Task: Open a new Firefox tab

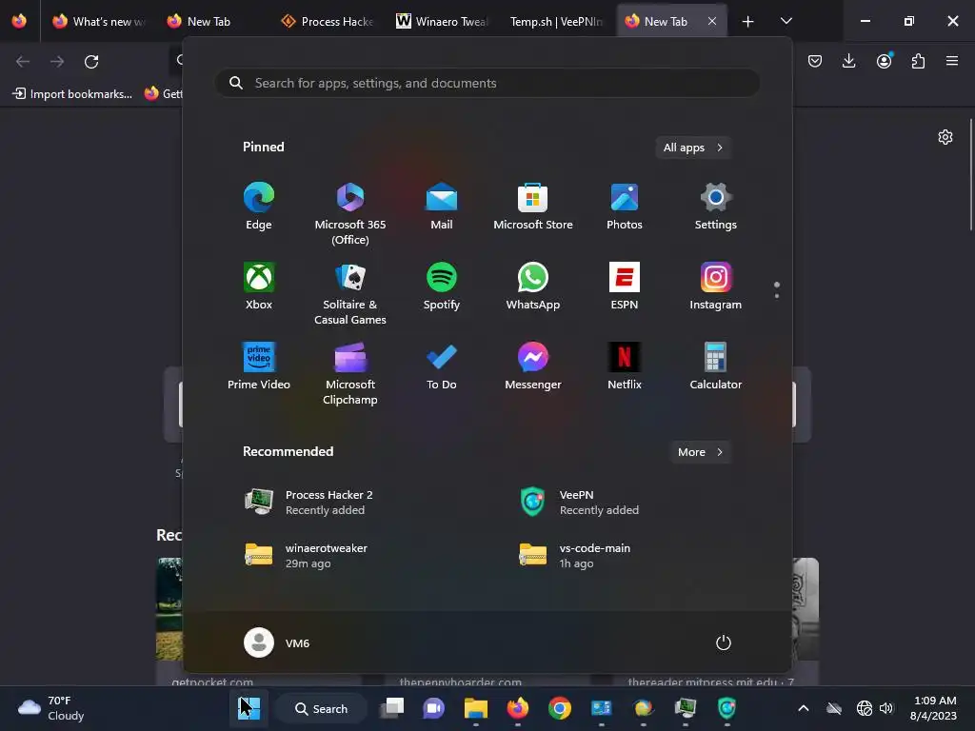Action: click(748, 22)
